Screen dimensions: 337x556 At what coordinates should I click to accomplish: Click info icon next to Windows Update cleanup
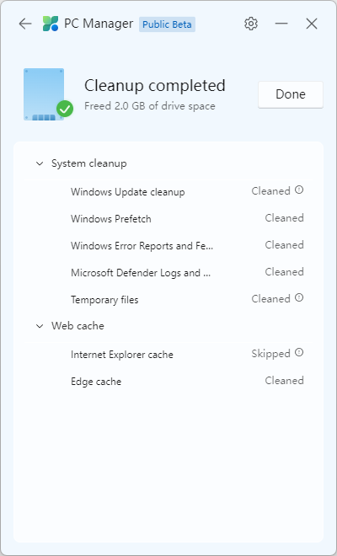(x=299, y=190)
